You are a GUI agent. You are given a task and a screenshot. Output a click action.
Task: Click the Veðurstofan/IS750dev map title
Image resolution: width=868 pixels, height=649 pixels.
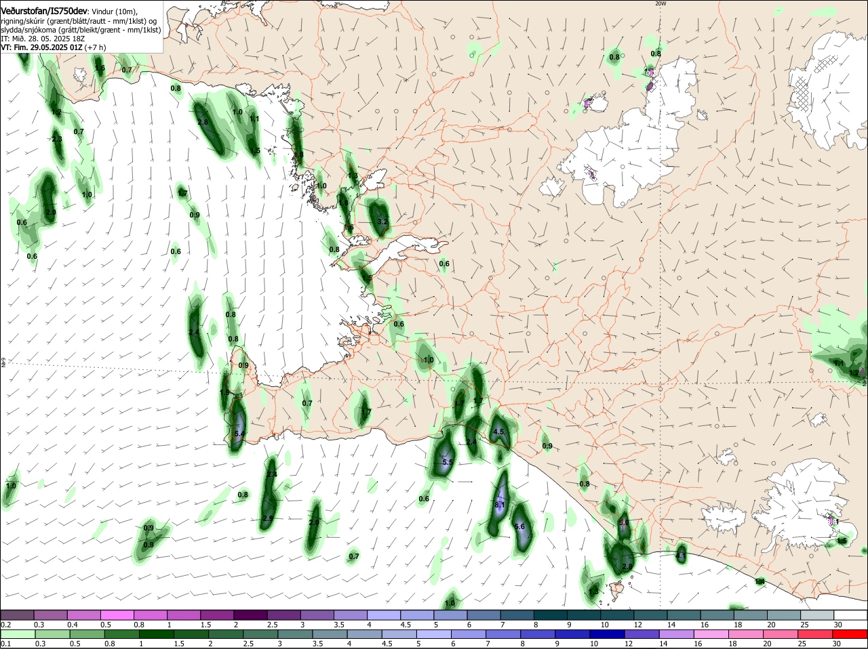[44, 12]
